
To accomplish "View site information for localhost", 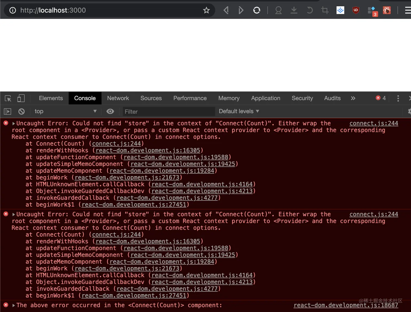I will point(13,10).
